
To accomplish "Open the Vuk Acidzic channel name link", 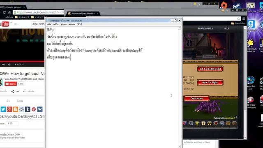I will click(x=24, y=79).
